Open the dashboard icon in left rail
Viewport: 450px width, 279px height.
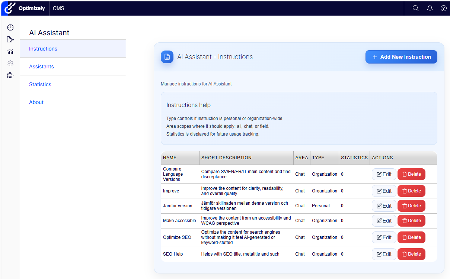(10, 27)
